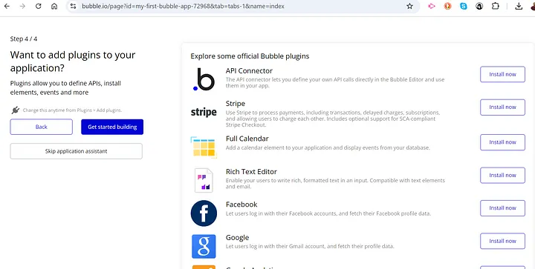The width and height of the screenshot is (535, 269).
Task: Click the Rich Text Editor description text
Action: 335,183
